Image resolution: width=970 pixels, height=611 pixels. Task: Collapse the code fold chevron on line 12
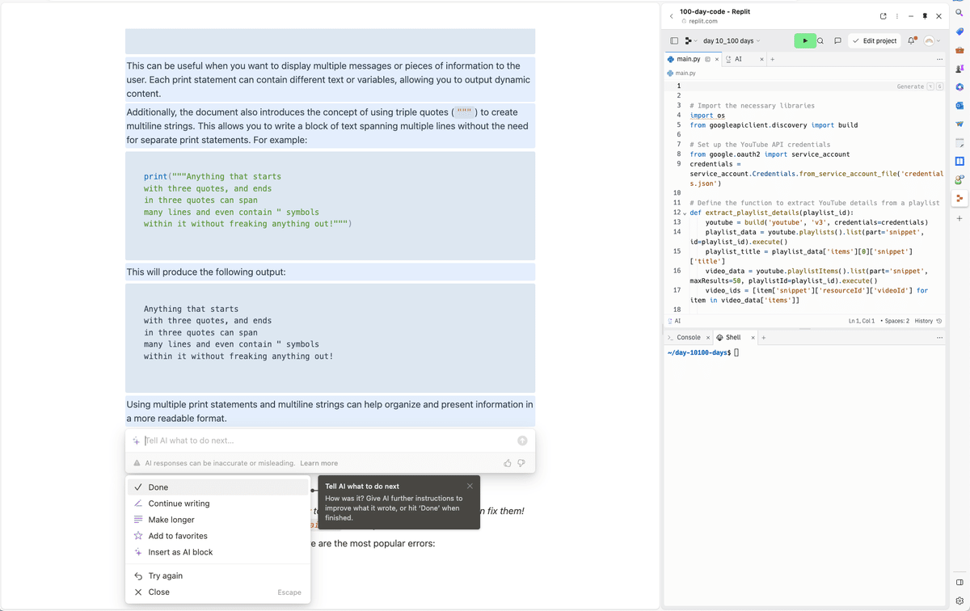pyautogui.click(x=685, y=212)
